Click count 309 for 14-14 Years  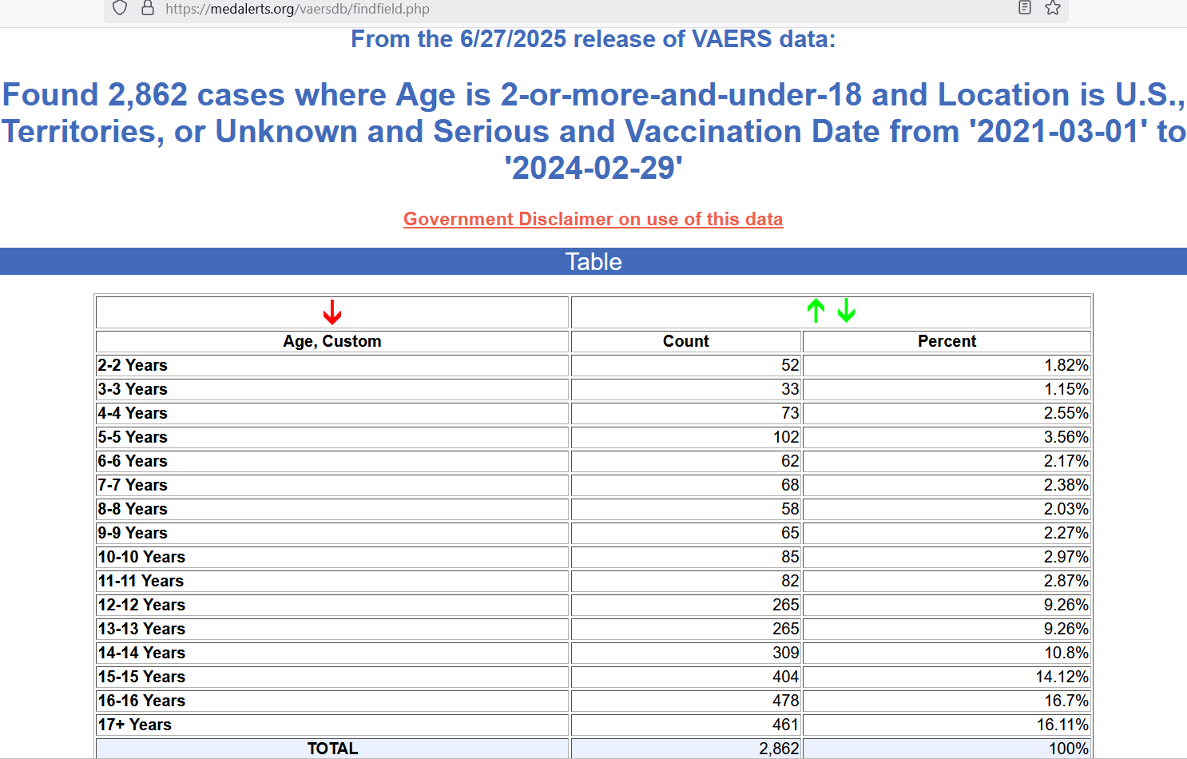[x=786, y=653]
